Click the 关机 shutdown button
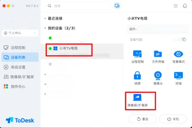Screen dimensions: 192x128 (173, 119)
